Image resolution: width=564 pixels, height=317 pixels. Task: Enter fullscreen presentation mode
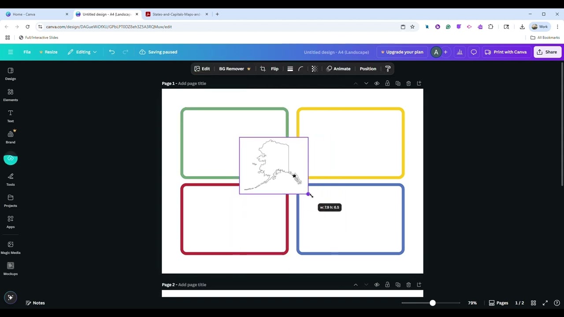click(x=545, y=303)
